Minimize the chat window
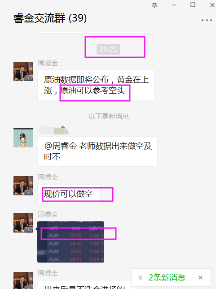216x289 pixels. tap(174, 5)
